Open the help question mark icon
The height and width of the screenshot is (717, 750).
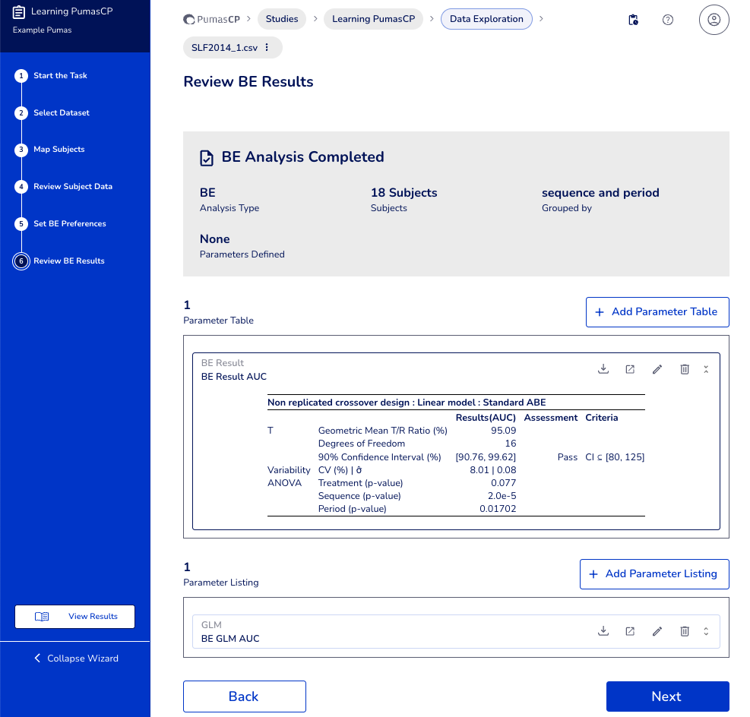coord(668,20)
